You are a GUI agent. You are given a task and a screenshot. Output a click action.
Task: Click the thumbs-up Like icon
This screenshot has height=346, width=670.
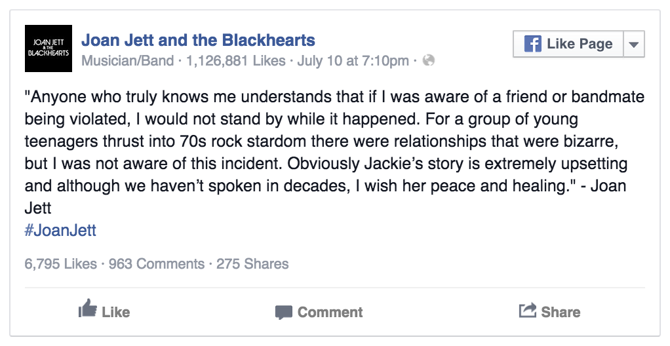tap(88, 309)
